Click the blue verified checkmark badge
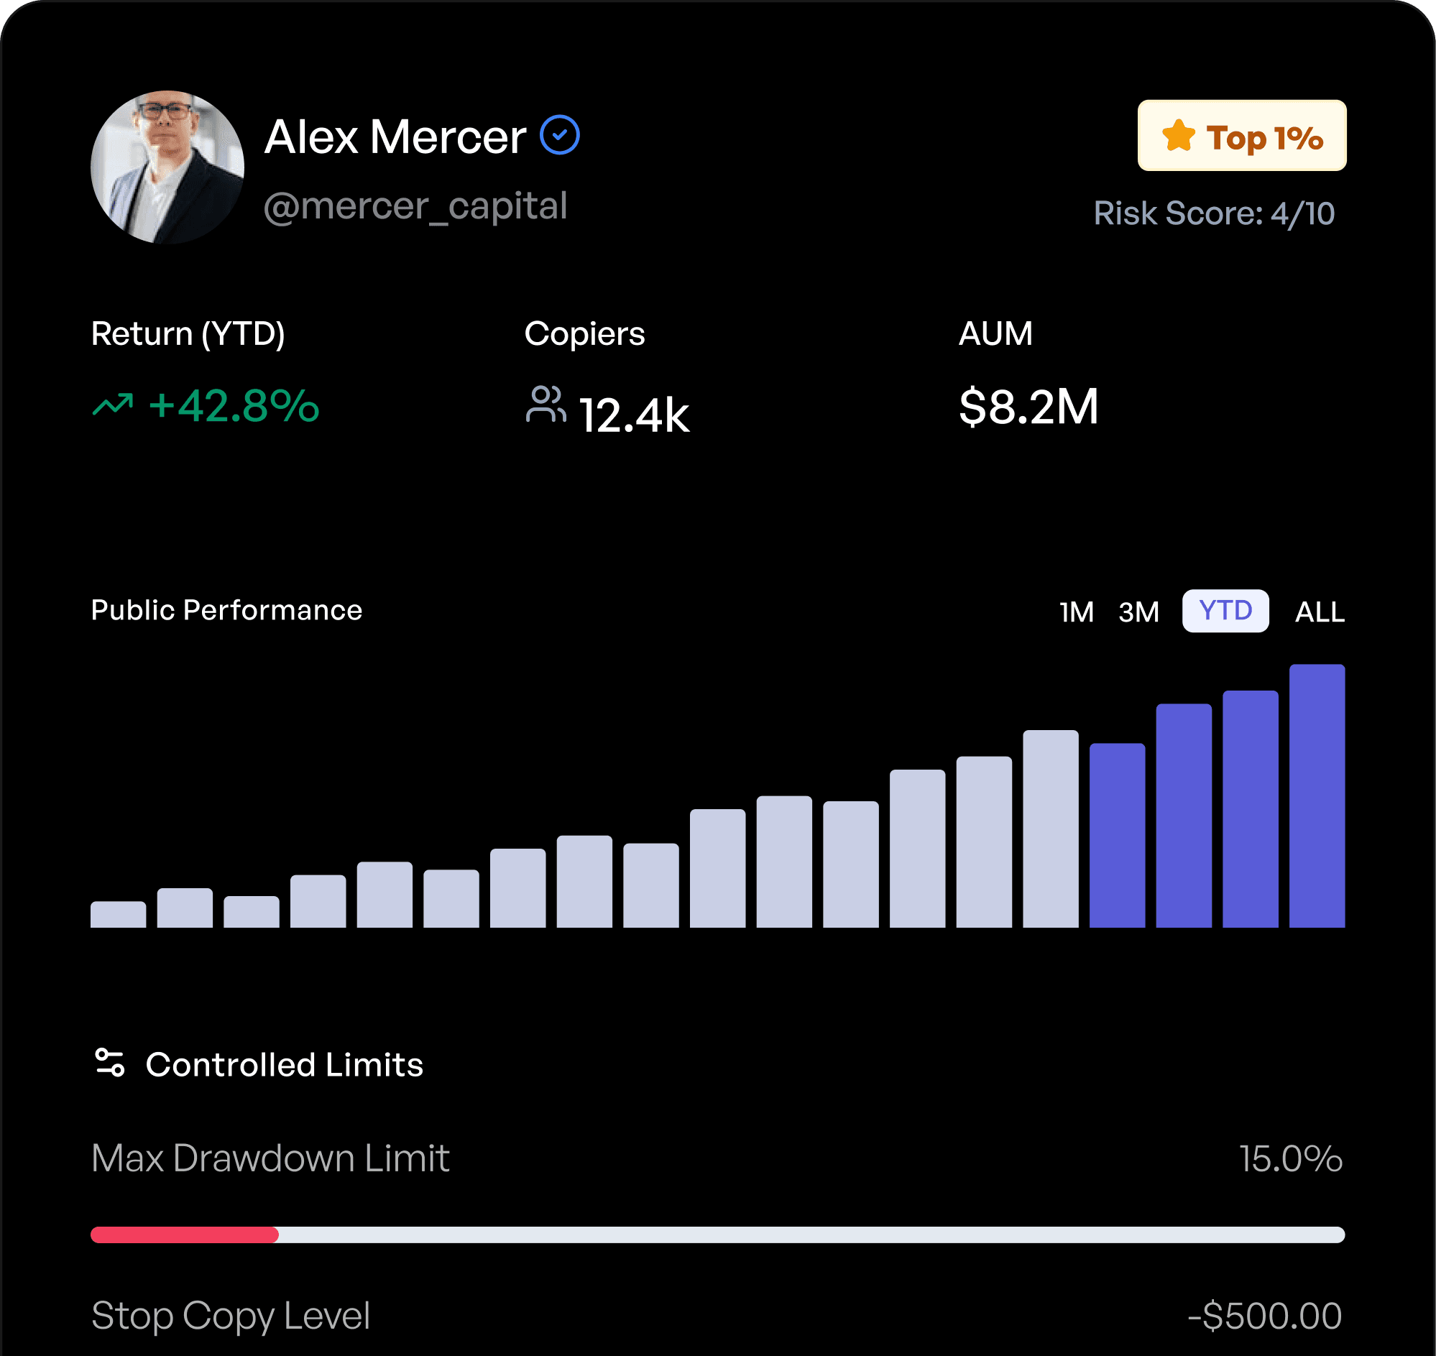The height and width of the screenshot is (1356, 1436). [x=560, y=135]
